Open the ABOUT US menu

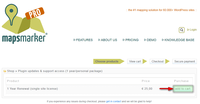pyautogui.click(x=108, y=40)
